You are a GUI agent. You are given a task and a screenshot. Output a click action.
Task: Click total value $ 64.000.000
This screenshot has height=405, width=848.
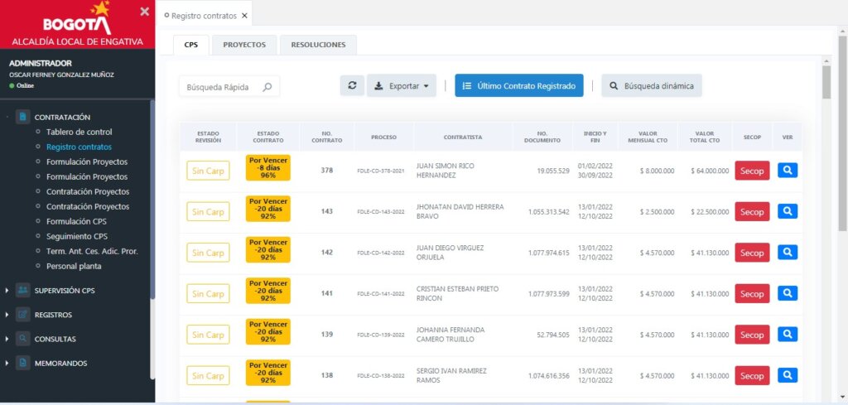pos(710,171)
